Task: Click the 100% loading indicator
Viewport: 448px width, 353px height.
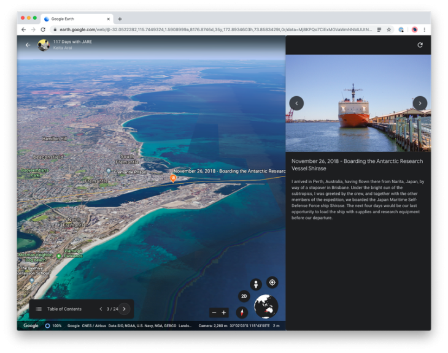Action: pyautogui.click(x=53, y=325)
